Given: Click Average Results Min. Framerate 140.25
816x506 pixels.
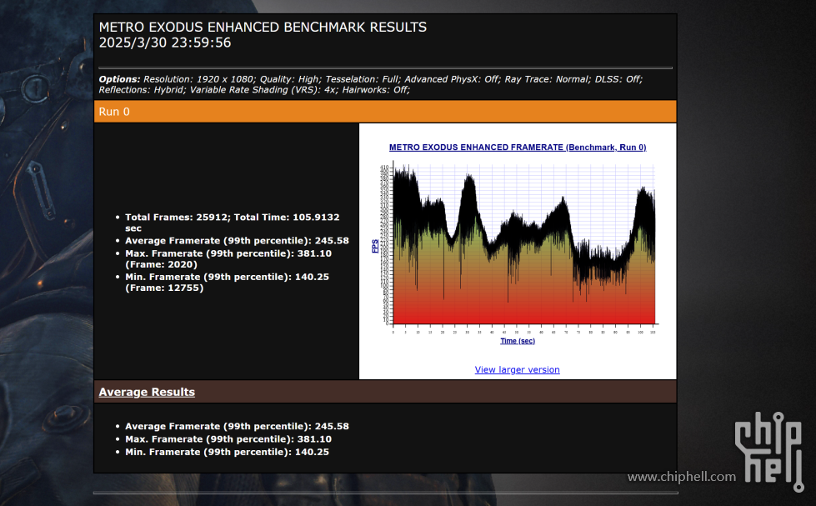Looking at the screenshot, I should [227, 452].
